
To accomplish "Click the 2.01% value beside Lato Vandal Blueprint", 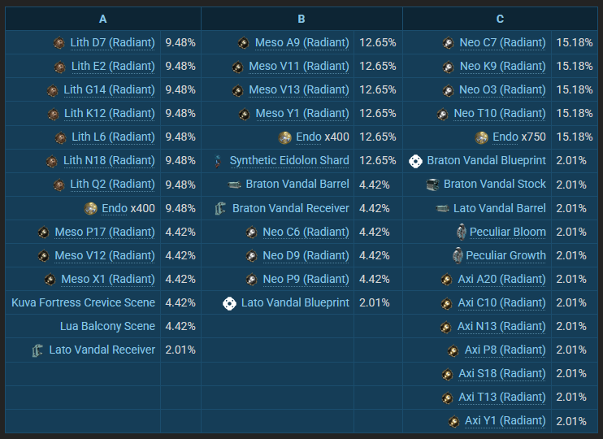I will (x=374, y=303).
